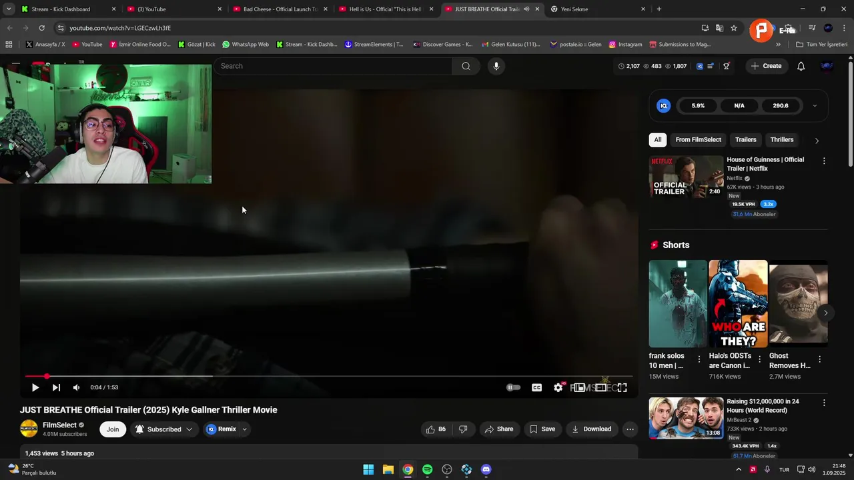Open the YouTube account avatar
The width and height of the screenshot is (854, 480).
827,66
